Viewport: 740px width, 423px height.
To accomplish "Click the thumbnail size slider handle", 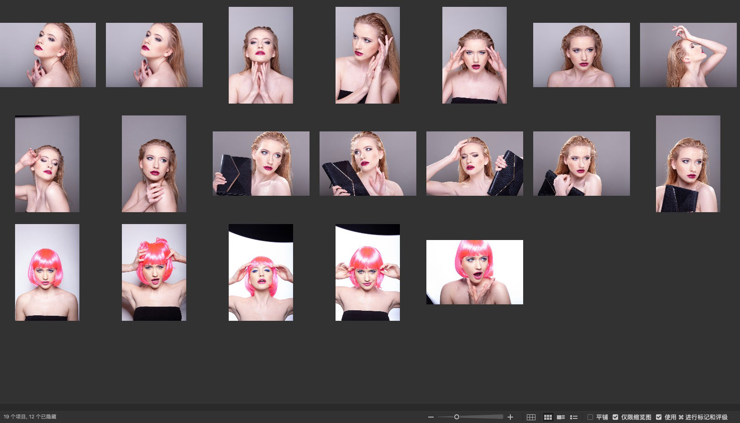I will pos(457,417).
